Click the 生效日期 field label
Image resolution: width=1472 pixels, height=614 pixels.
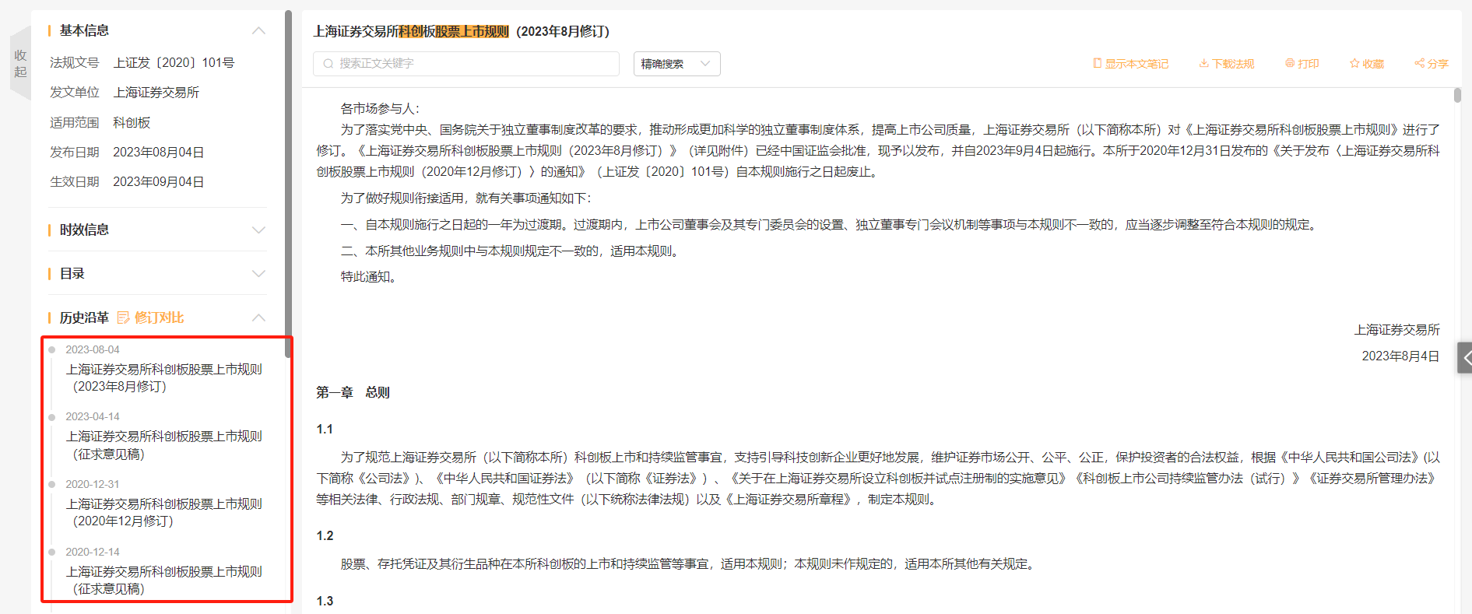point(75,182)
